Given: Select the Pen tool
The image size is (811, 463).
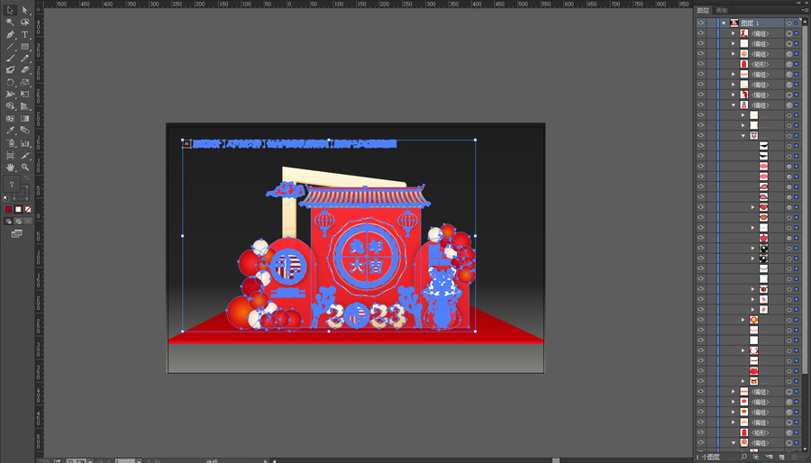Looking at the screenshot, I should pos(10,34).
